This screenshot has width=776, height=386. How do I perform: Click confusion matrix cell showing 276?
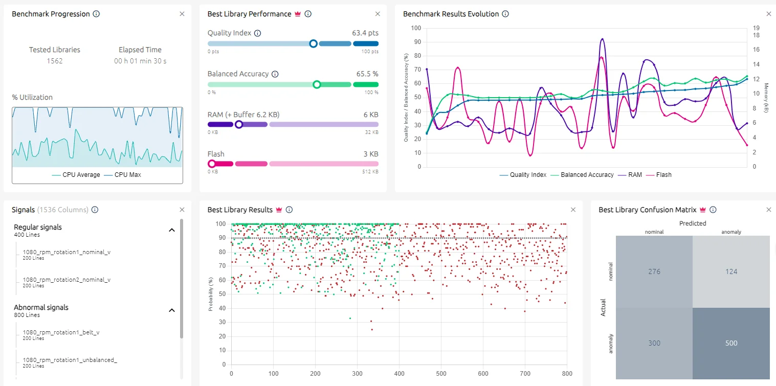pos(654,271)
